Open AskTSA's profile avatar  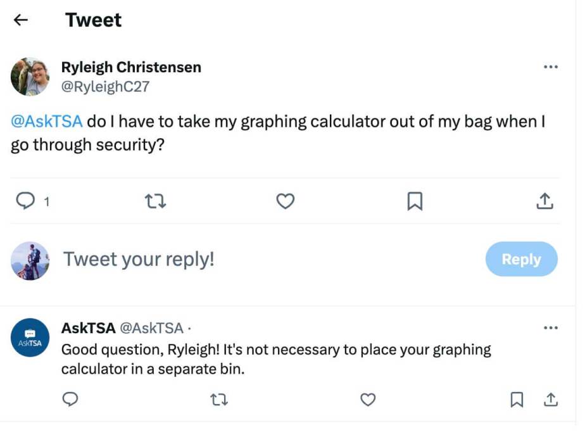pyautogui.click(x=30, y=338)
